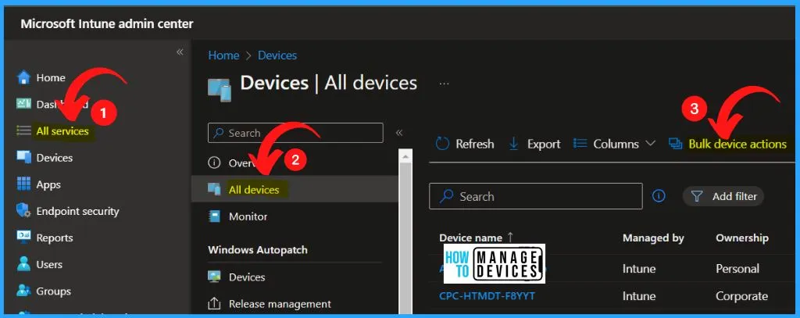Click the Dashboard chart icon

coord(23,104)
